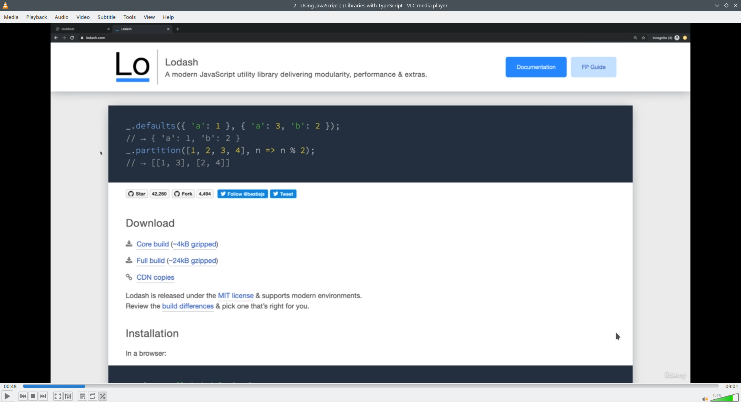Toggle the loop playback mode
Image resolution: width=741 pixels, height=402 pixels.
pyautogui.click(x=93, y=396)
